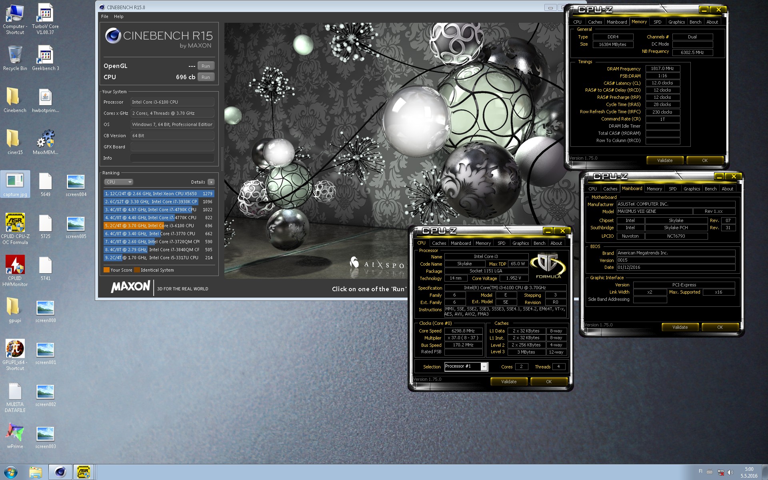
Task: Select the Cinebench folder icon
Action: point(15,100)
